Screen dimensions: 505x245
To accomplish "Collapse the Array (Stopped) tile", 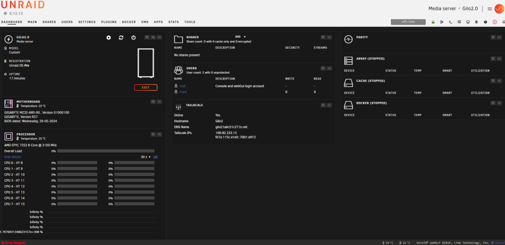I will coord(499,58).
